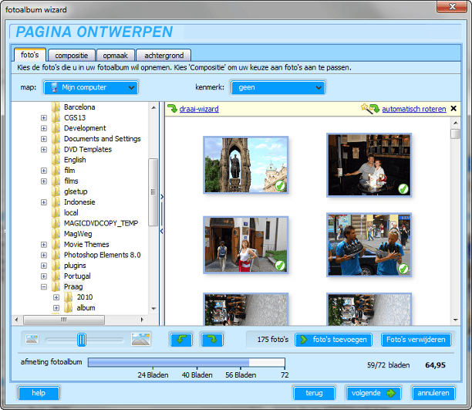Click the folder tree vertical scrollbar thumb

pyautogui.click(x=153, y=192)
